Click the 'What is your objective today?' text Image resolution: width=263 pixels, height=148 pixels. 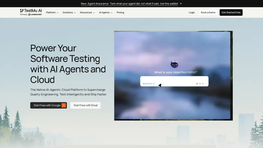pos(176,72)
